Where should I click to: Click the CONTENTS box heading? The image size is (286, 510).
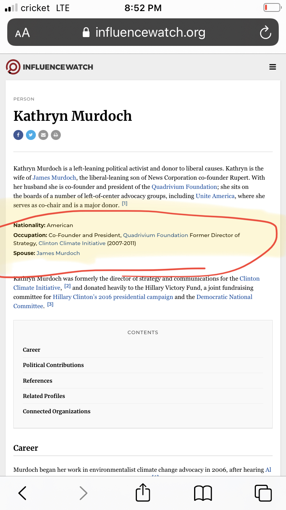[143, 333]
